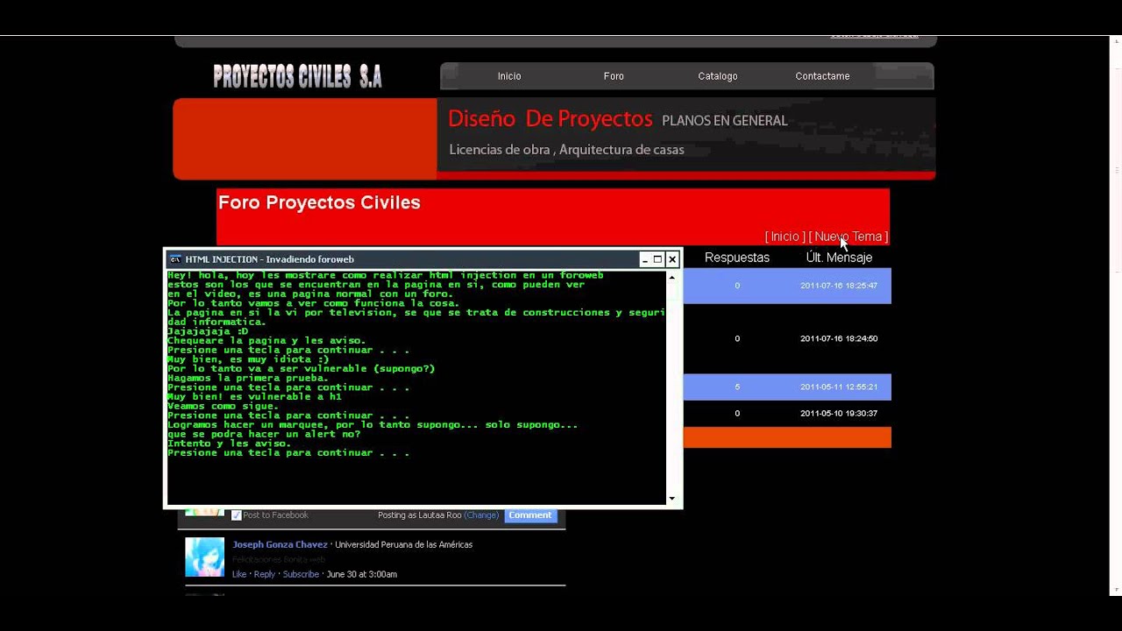Click Joseph Gonza Chavez's avatar thumbnail
The width and height of the screenshot is (1122, 631).
point(204,557)
